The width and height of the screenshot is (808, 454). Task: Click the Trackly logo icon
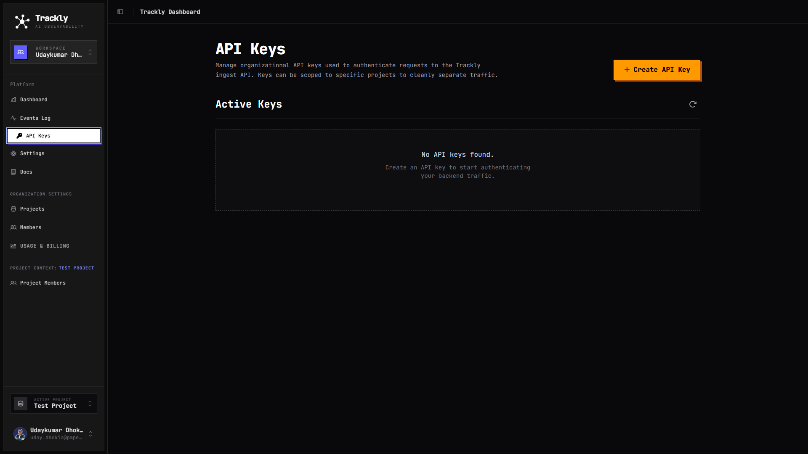[x=21, y=21]
